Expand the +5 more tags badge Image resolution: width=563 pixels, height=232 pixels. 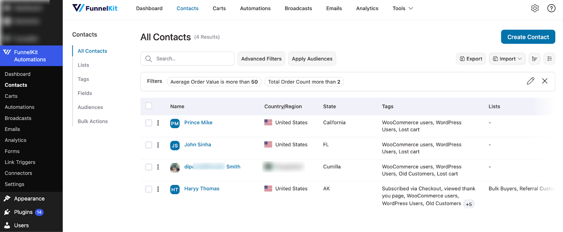(x=469, y=204)
